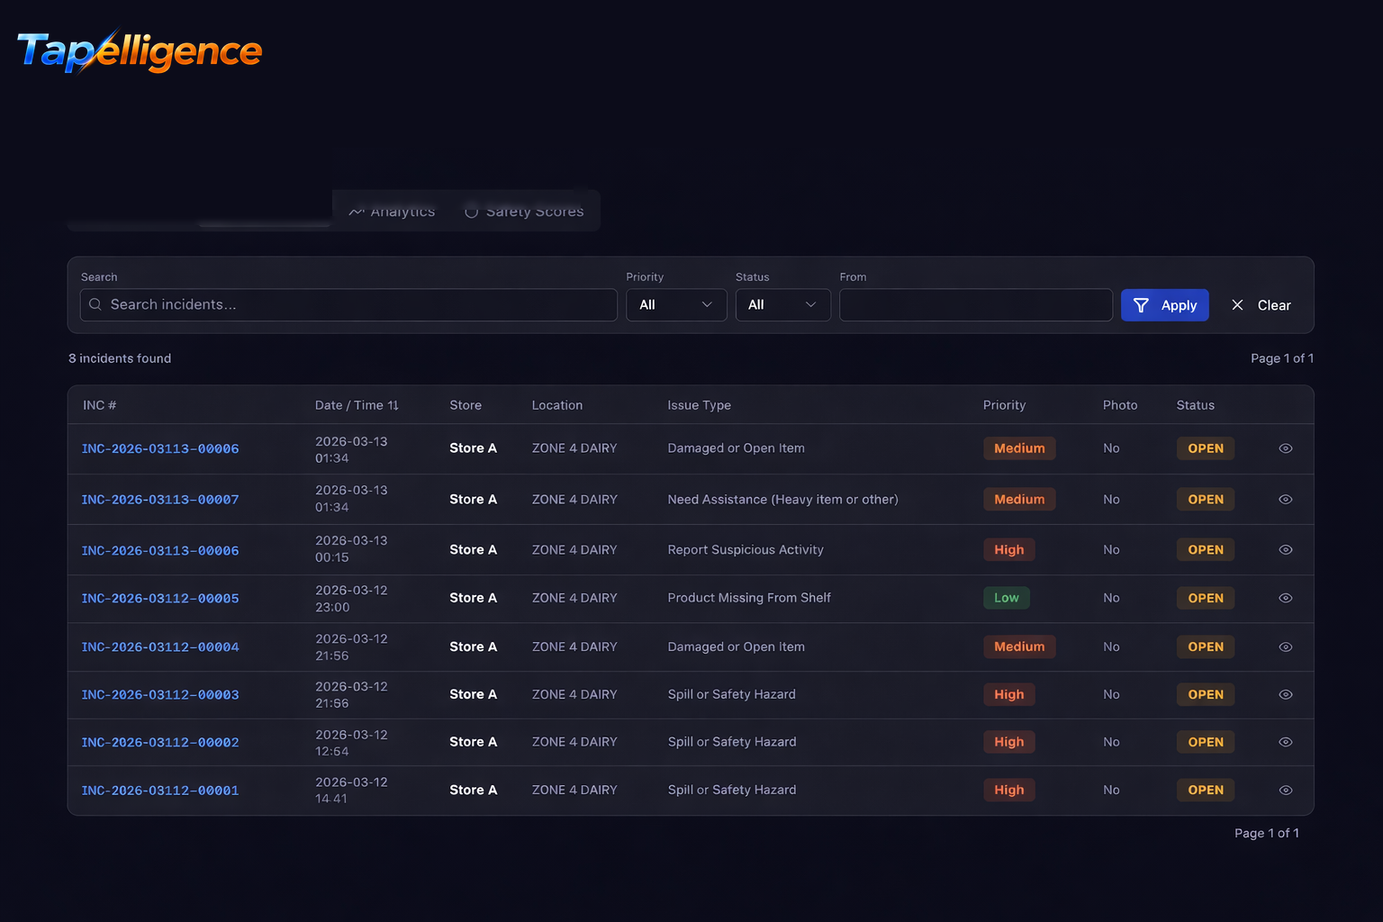Click High priority badge in Report Suspicious Activity row
Screen dimensions: 1383x922
(1008, 550)
